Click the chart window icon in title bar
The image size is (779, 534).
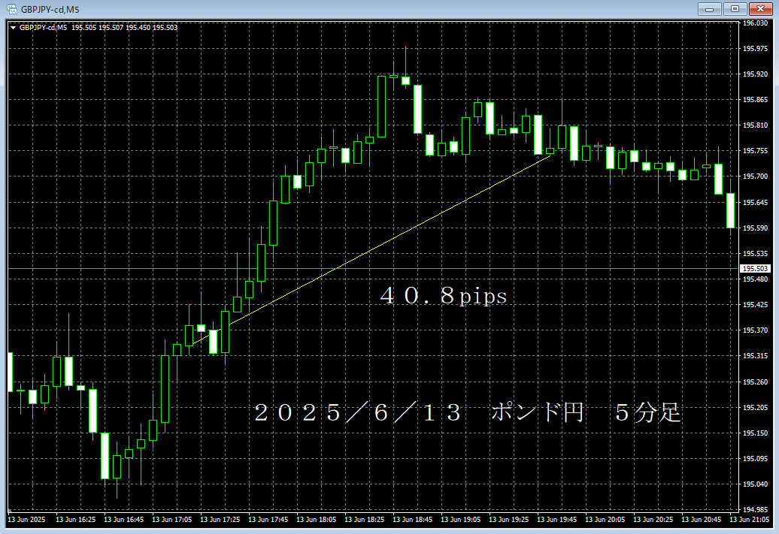point(11,9)
